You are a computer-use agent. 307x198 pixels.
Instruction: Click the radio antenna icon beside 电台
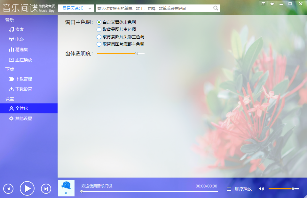(x=12, y=40)
